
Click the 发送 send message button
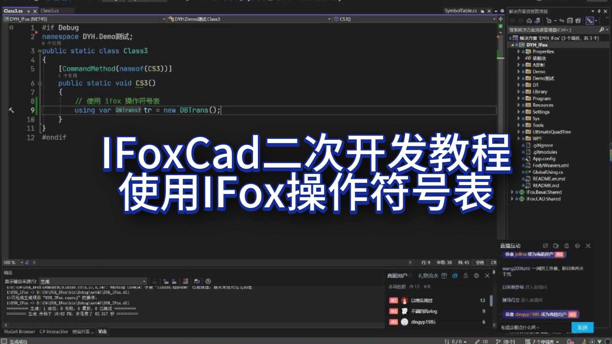[x=584, y=327]
